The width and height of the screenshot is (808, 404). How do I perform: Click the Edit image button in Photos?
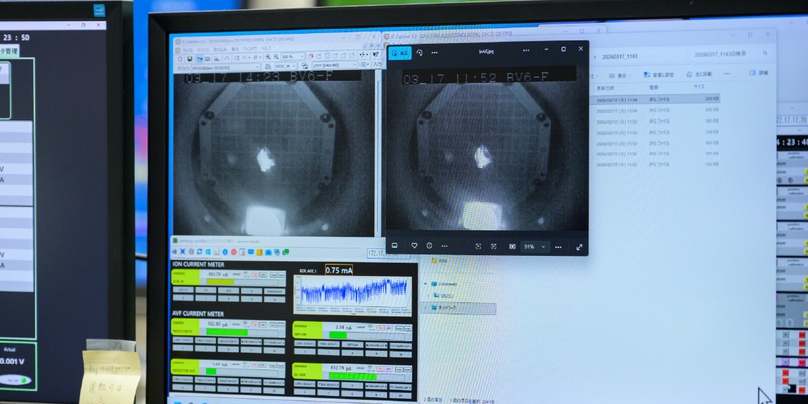click(400, 53)
